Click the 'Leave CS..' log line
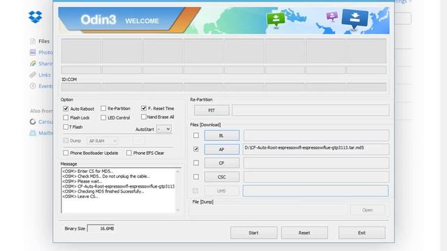This screenshot has width=447, height=251. point(81,197)
